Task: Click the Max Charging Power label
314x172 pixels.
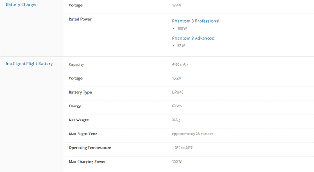Action: pyautogui.click(x=87, y=162)
